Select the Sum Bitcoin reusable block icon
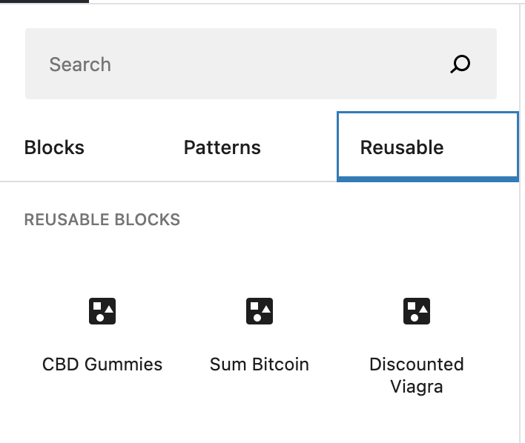Screen dimensions: 525x443 (x=259, y=311)
